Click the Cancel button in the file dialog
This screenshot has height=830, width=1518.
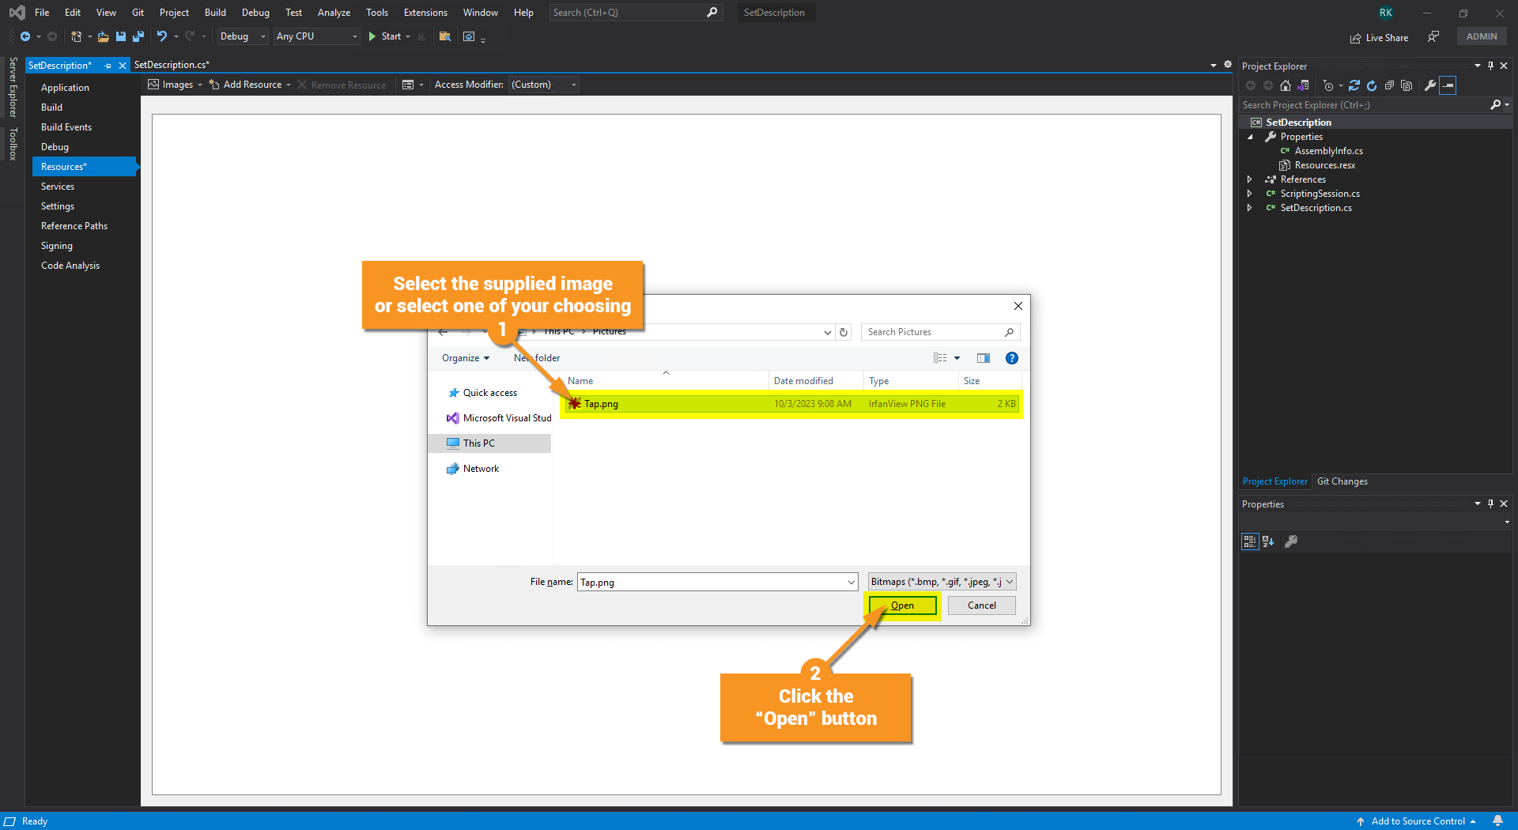(x=982, y=606)
